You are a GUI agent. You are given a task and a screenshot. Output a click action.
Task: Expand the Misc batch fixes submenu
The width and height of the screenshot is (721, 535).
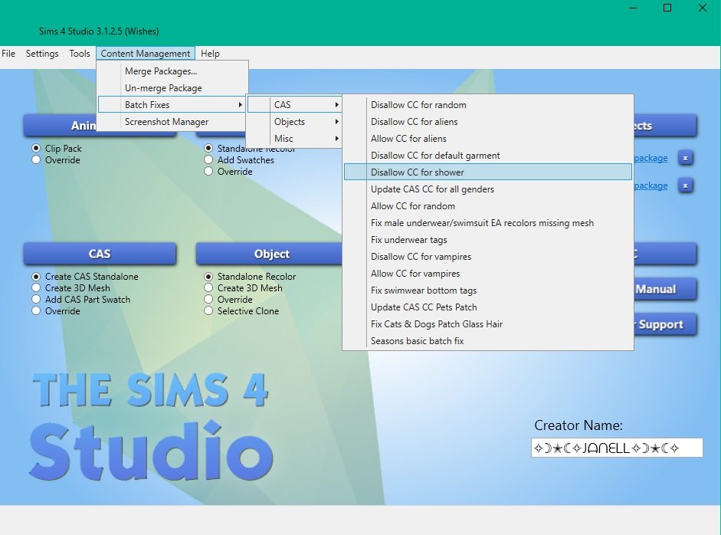point(294,139)
